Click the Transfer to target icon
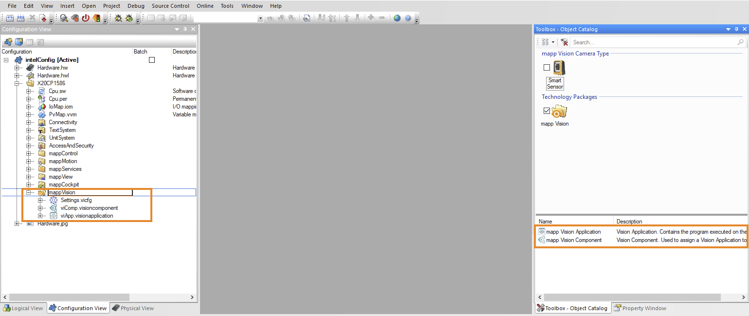The width and height of the screenshot is (749, 316). (x=43, y=18)
